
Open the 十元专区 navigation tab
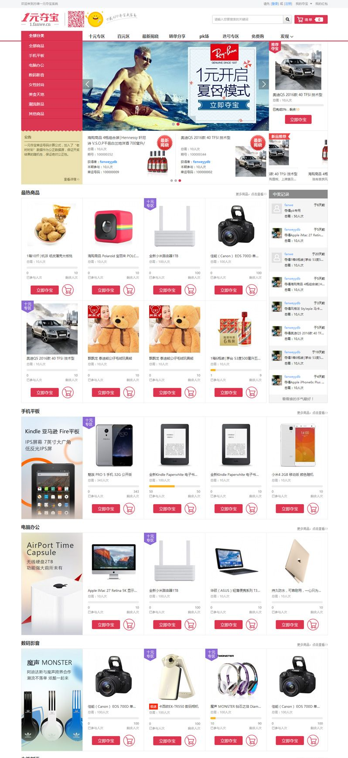click(97, 36)
